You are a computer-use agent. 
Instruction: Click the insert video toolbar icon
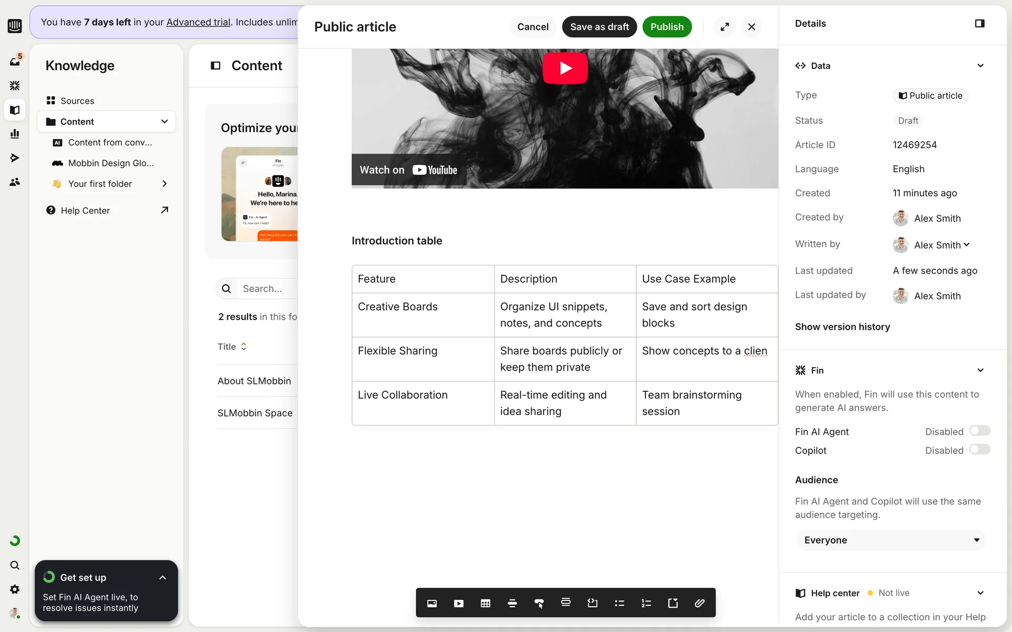[x=459, y=603]
